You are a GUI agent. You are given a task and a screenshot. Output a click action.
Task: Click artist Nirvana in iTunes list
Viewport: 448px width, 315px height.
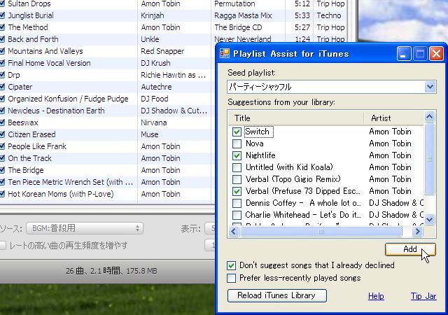click(154, 122)
